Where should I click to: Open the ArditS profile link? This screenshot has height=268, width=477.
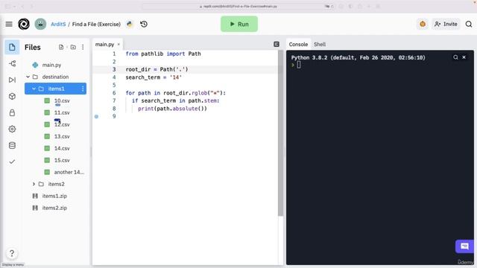58,25
